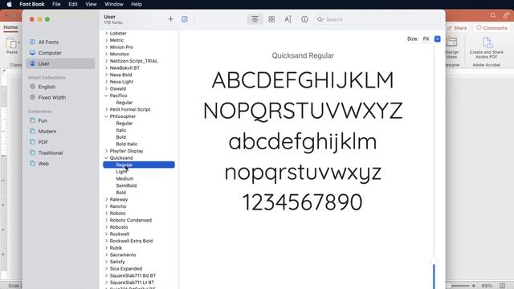514x289 pixels.
Task: Open the Fixed Width smart collection
Action: 61,98
